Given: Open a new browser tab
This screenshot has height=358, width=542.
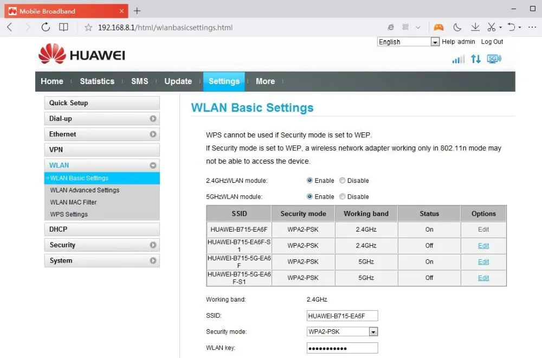Looking at the screenshot, I should click(137, 11).
